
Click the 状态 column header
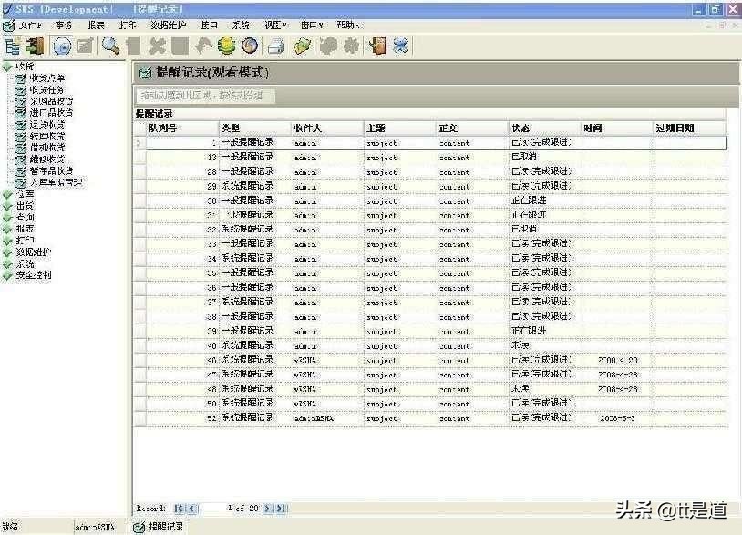click(520, 129)
